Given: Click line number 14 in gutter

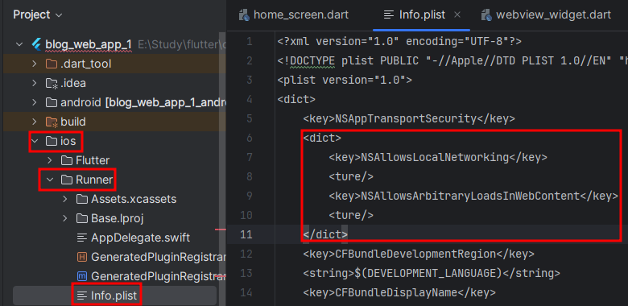Looking at the screenshot, I should pyautogui.click(x=246, y=292).
